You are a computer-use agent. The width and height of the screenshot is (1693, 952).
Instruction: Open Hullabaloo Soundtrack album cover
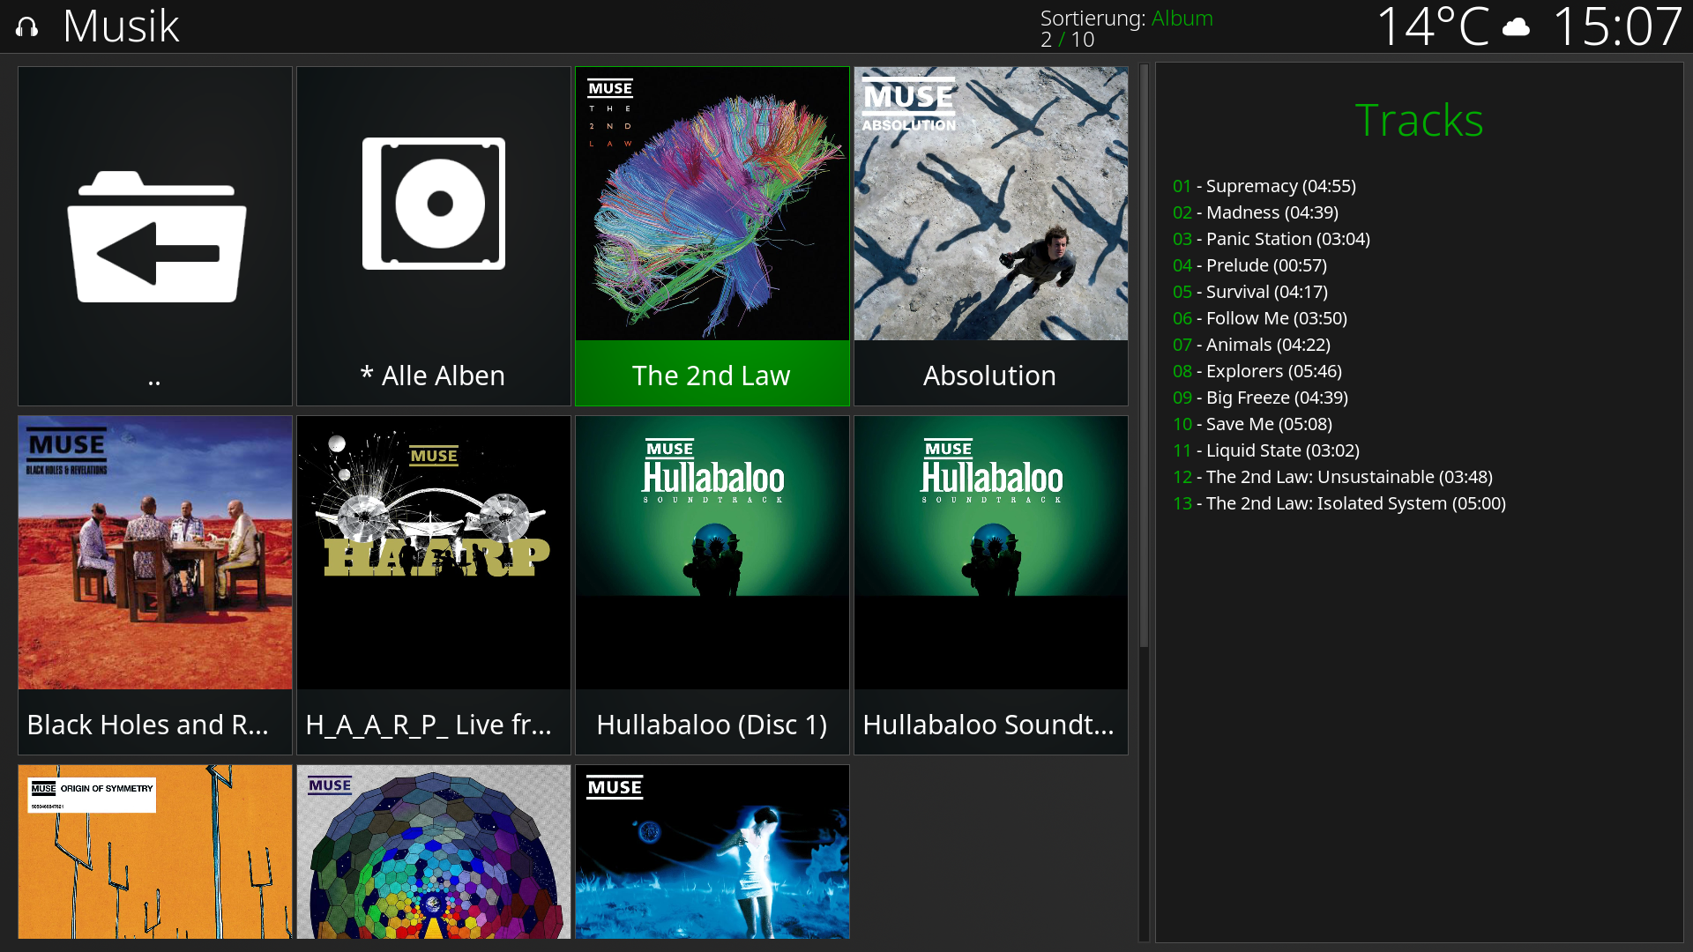tap(991, 553)
